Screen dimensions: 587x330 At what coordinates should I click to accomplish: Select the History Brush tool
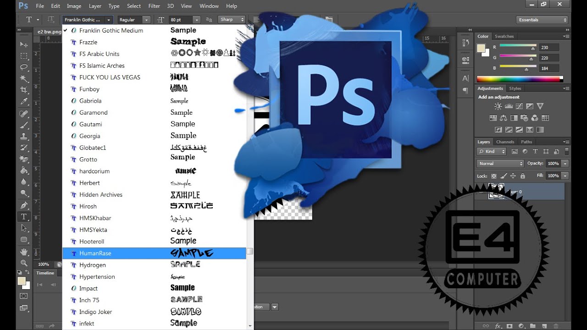pos(24,148)
